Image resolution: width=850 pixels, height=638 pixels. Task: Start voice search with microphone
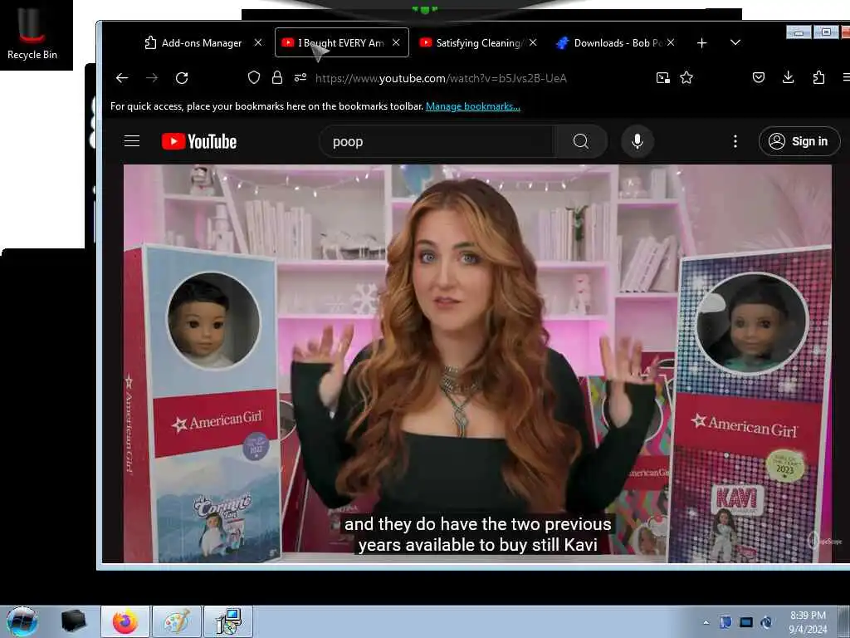click(637, 141)
